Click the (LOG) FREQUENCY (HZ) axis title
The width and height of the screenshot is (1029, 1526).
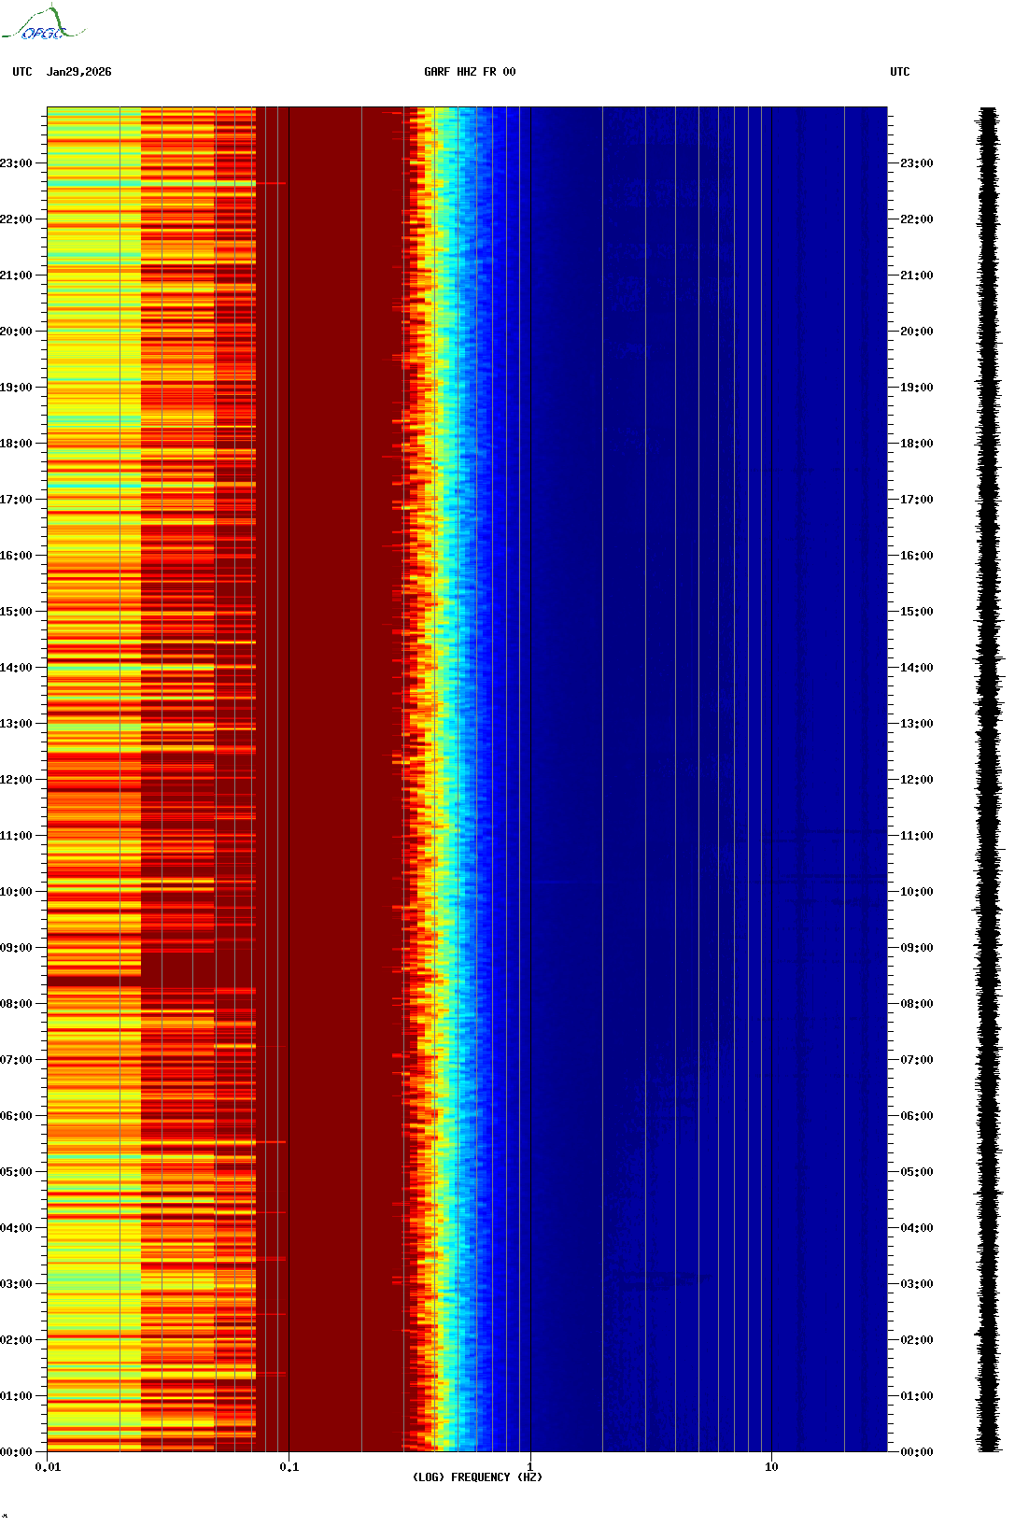click(x=477, y=1477)
